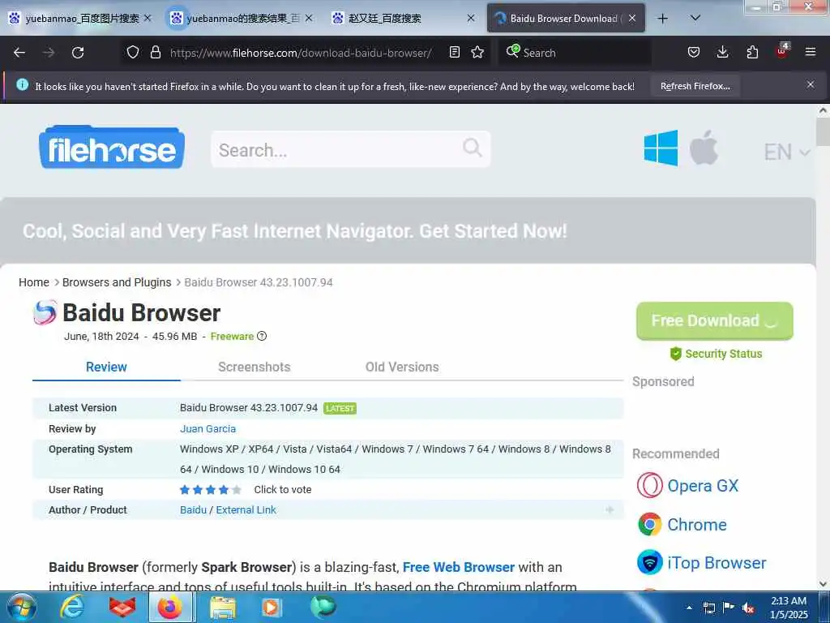Click page scrollbar up arrow
The image size is (830, 623).
pyautogui.click(x=823, y=110)
